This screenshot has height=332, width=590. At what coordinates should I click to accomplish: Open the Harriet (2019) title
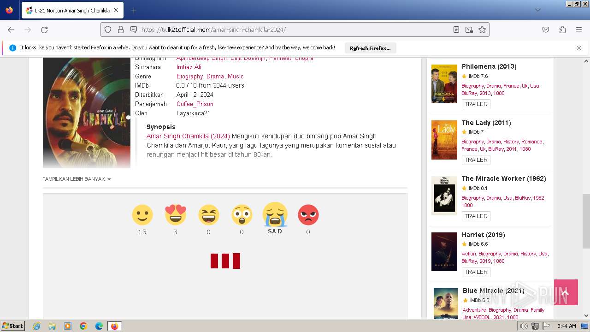tap(483, 235)
